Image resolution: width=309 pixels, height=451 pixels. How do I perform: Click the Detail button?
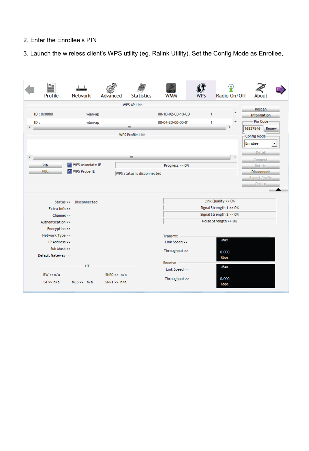click(260, 152)
